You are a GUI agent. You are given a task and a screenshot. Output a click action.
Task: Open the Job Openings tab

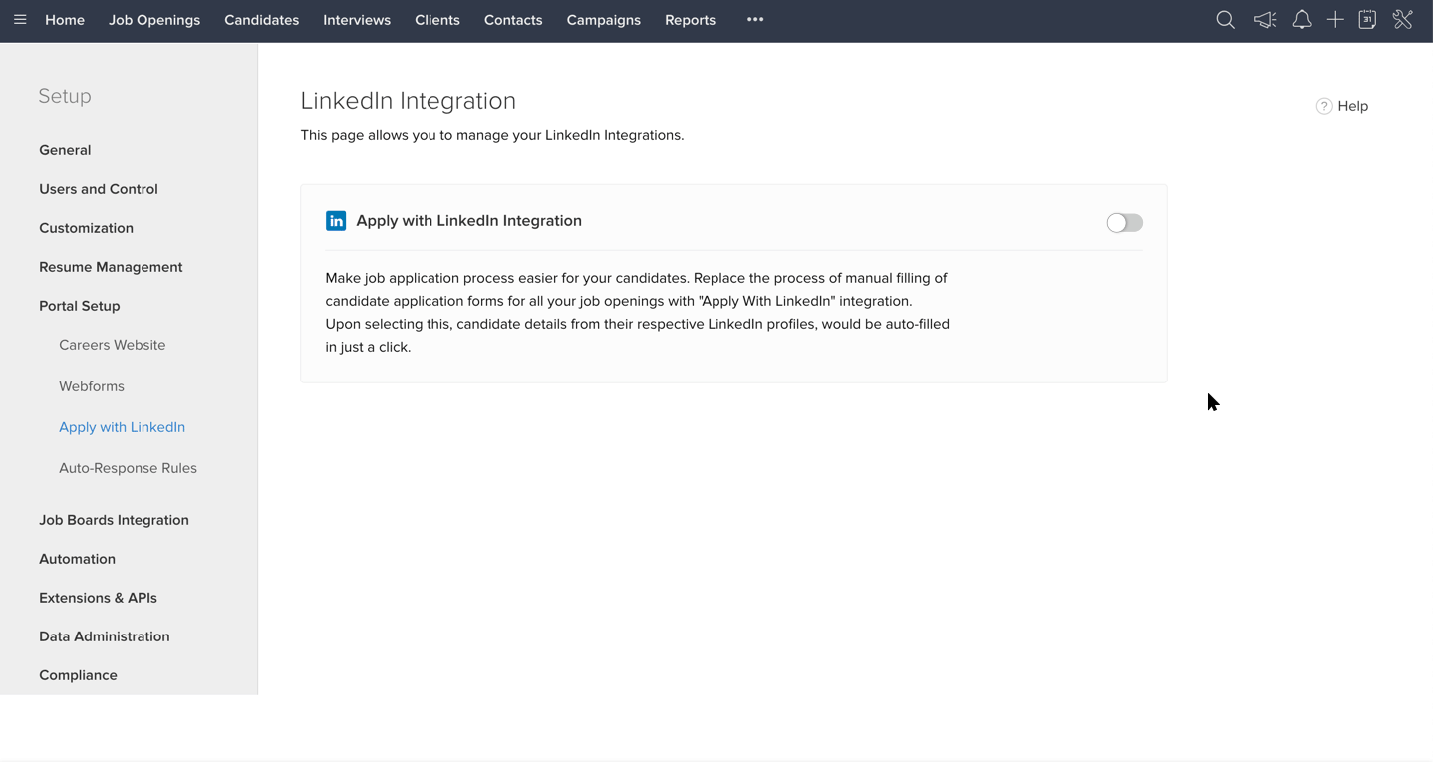tap(154, 20)
